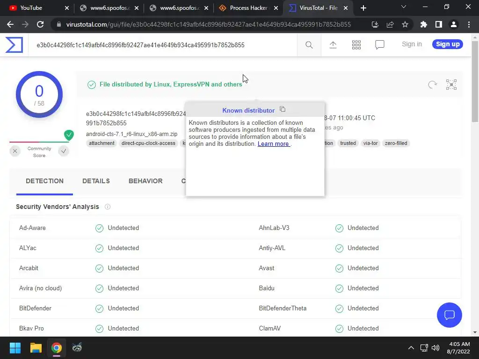Vote negative with the community X icon
Screen dimensions: 479x359
coord(15,151)
